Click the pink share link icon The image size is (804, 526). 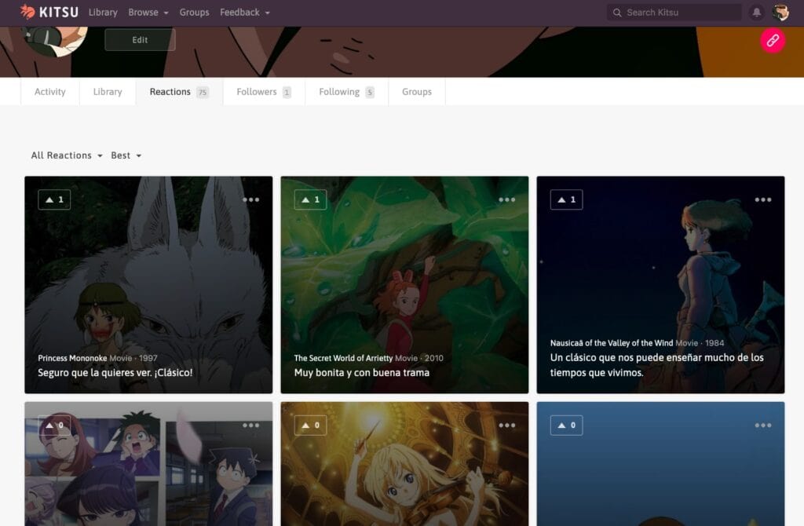tap(773, 40)
